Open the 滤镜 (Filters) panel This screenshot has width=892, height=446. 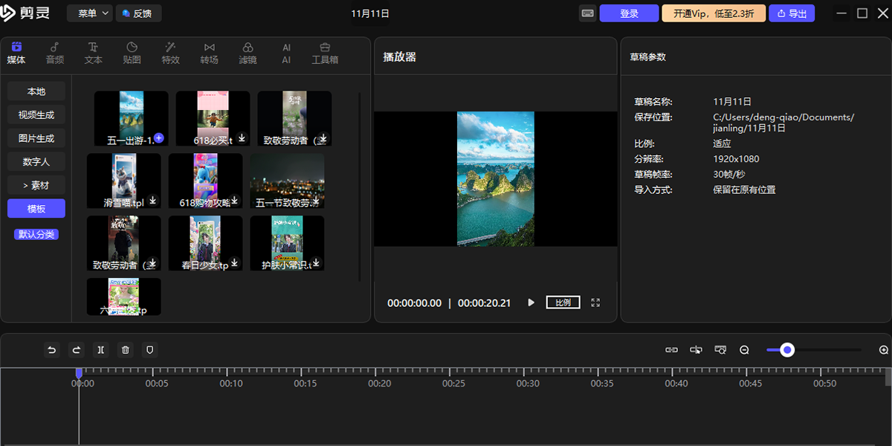[248, 52]
